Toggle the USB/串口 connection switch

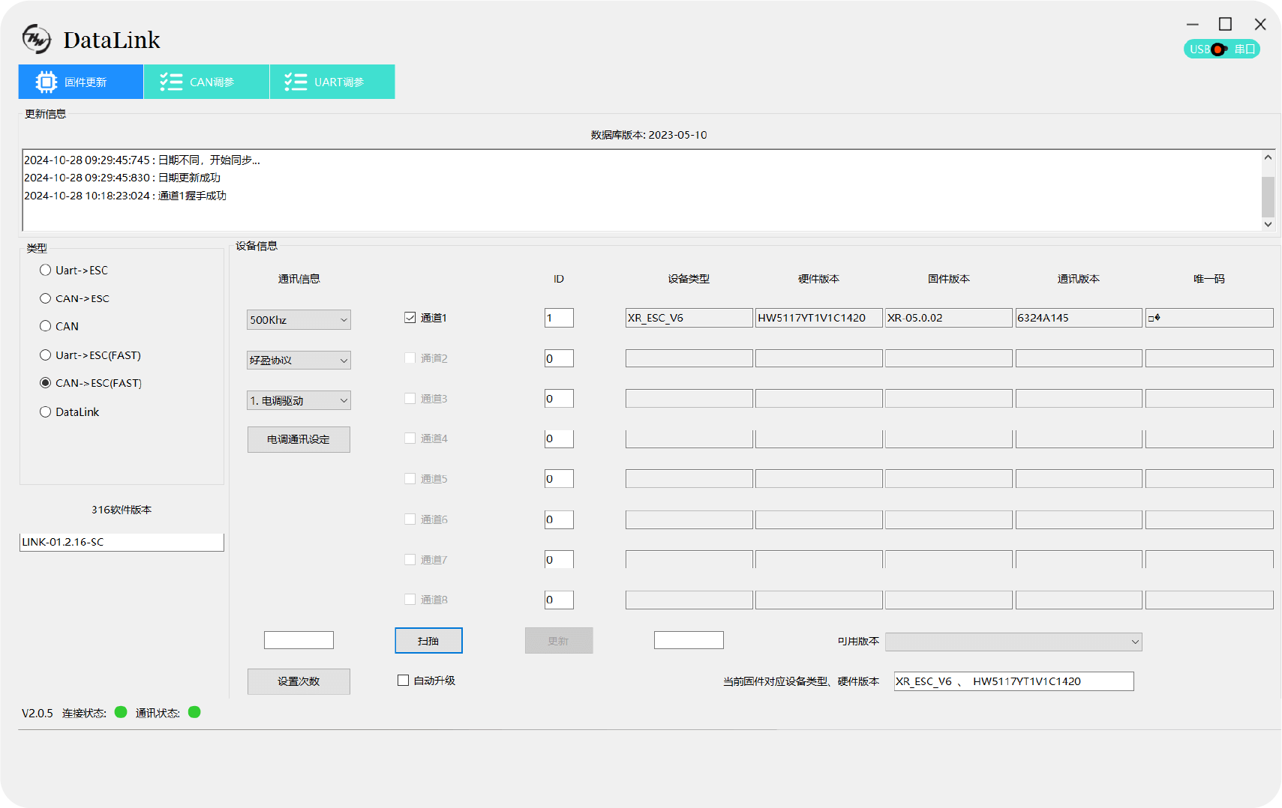[x=1221, y=49]
